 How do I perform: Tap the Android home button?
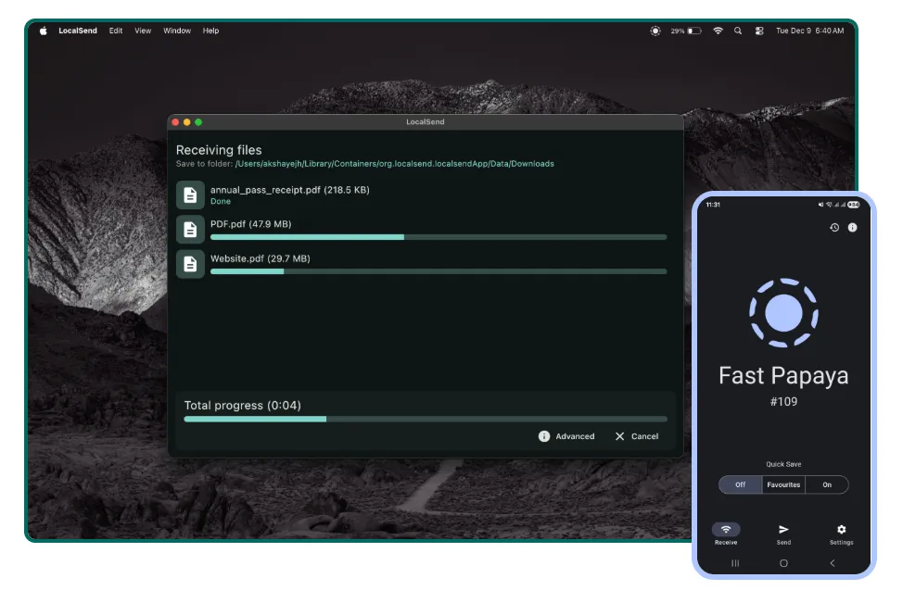click(783, 564)
